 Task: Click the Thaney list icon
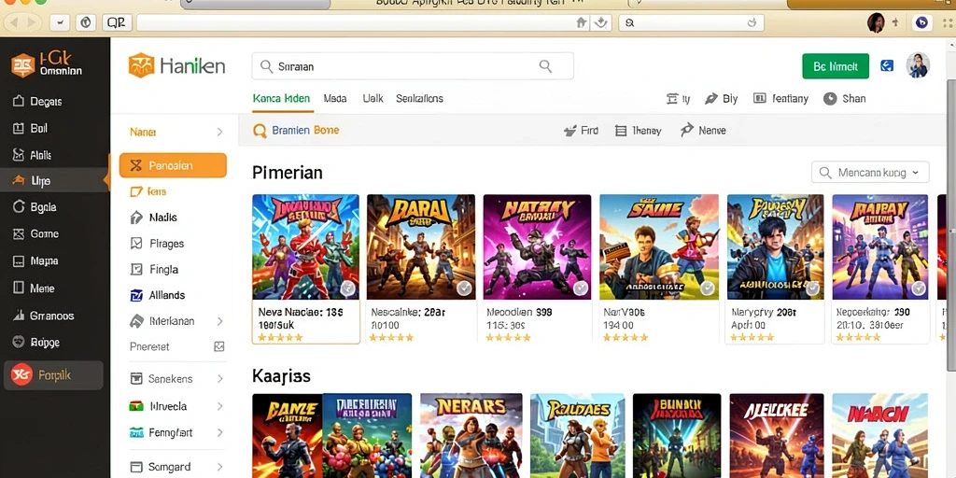621,131
